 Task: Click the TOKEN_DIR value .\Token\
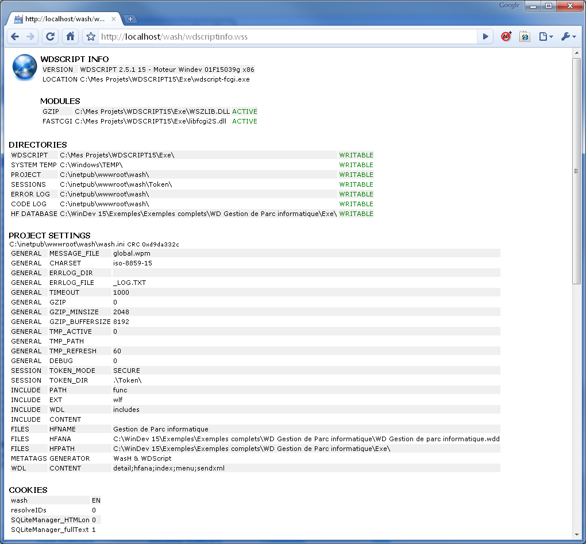point(128,380)
